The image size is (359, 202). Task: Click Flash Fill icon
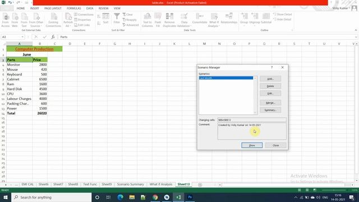coord(158,20)
